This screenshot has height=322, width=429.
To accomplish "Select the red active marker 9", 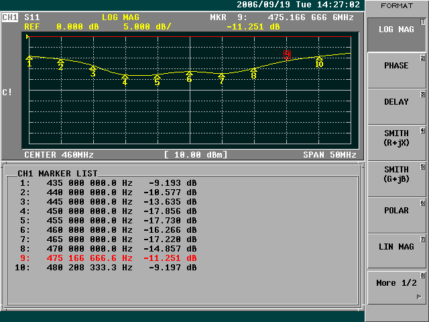I will [x=287, y=55].
